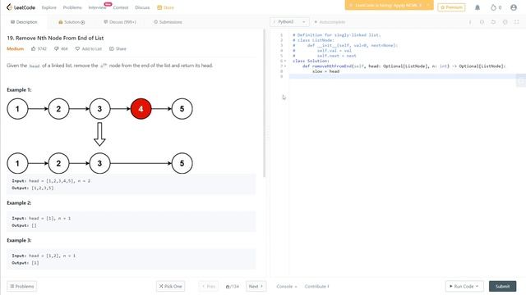Screen dimensions: 526x295
Task: Collapse the removeNthFromEnd function fold
Action: (285, 66)
